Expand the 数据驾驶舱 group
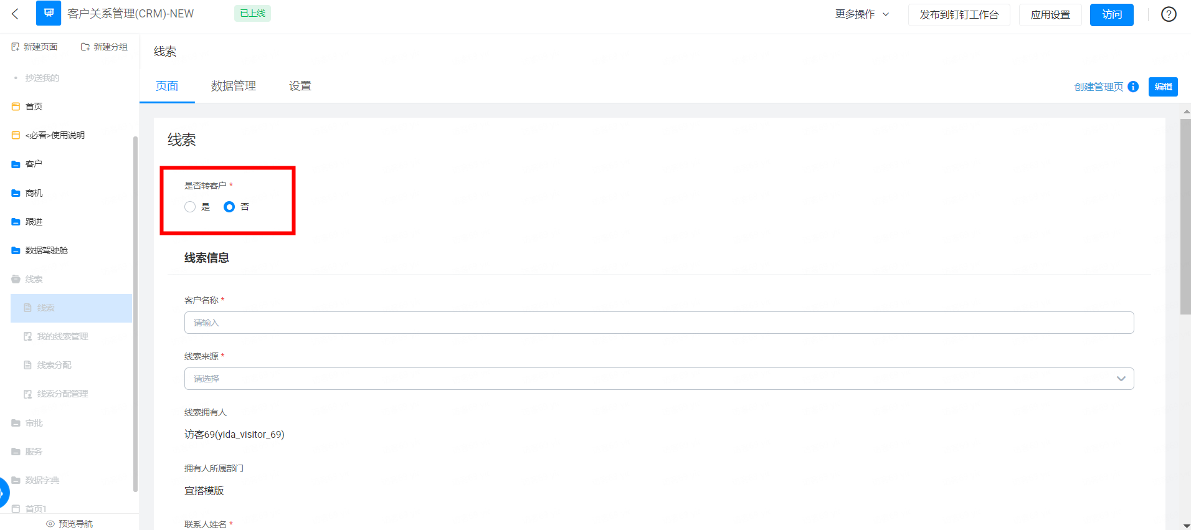1191x530 pixels. click(46, 250)
